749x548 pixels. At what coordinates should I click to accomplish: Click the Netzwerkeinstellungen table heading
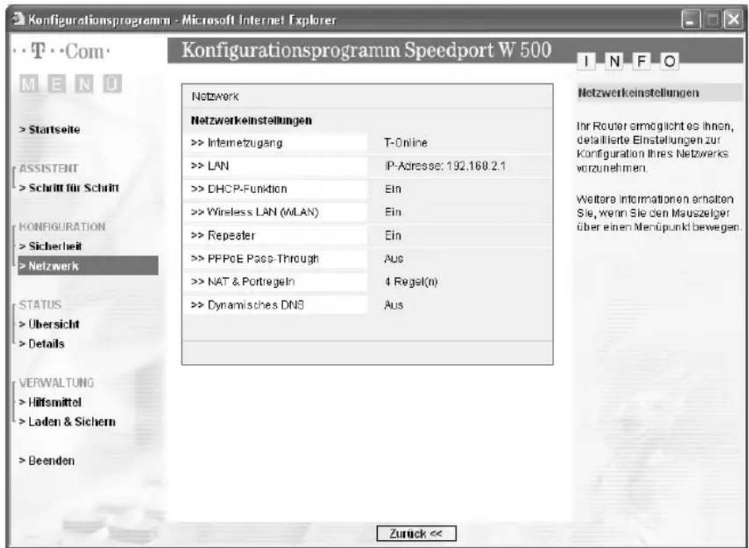[x=251, y=120]
